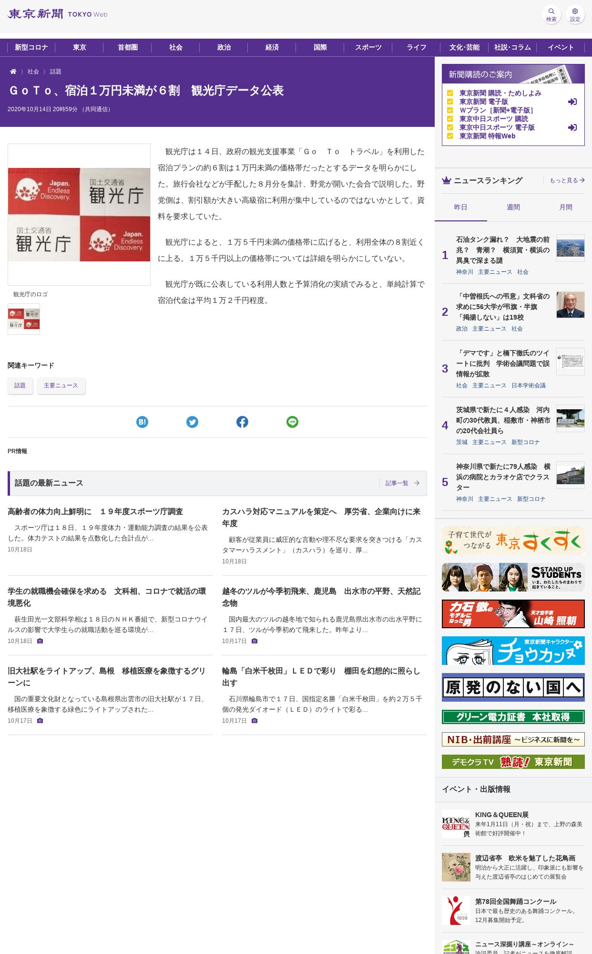
Task: Open ranking 1 article about 石油タンク漏れ
Action: click(503, 250)
